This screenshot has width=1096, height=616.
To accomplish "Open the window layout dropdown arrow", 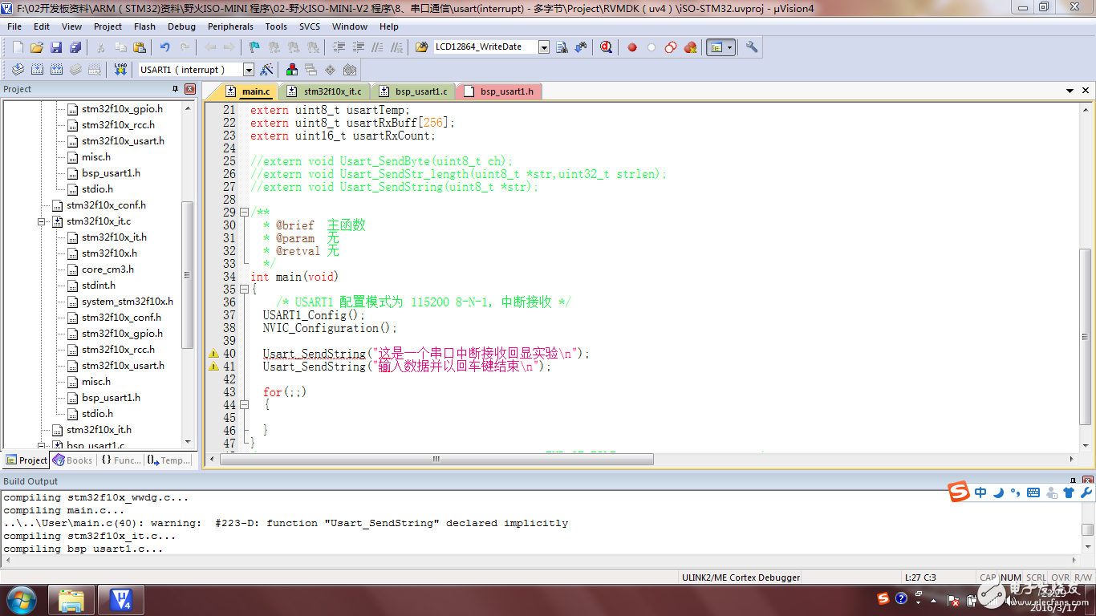I will (x=729, y=47).
